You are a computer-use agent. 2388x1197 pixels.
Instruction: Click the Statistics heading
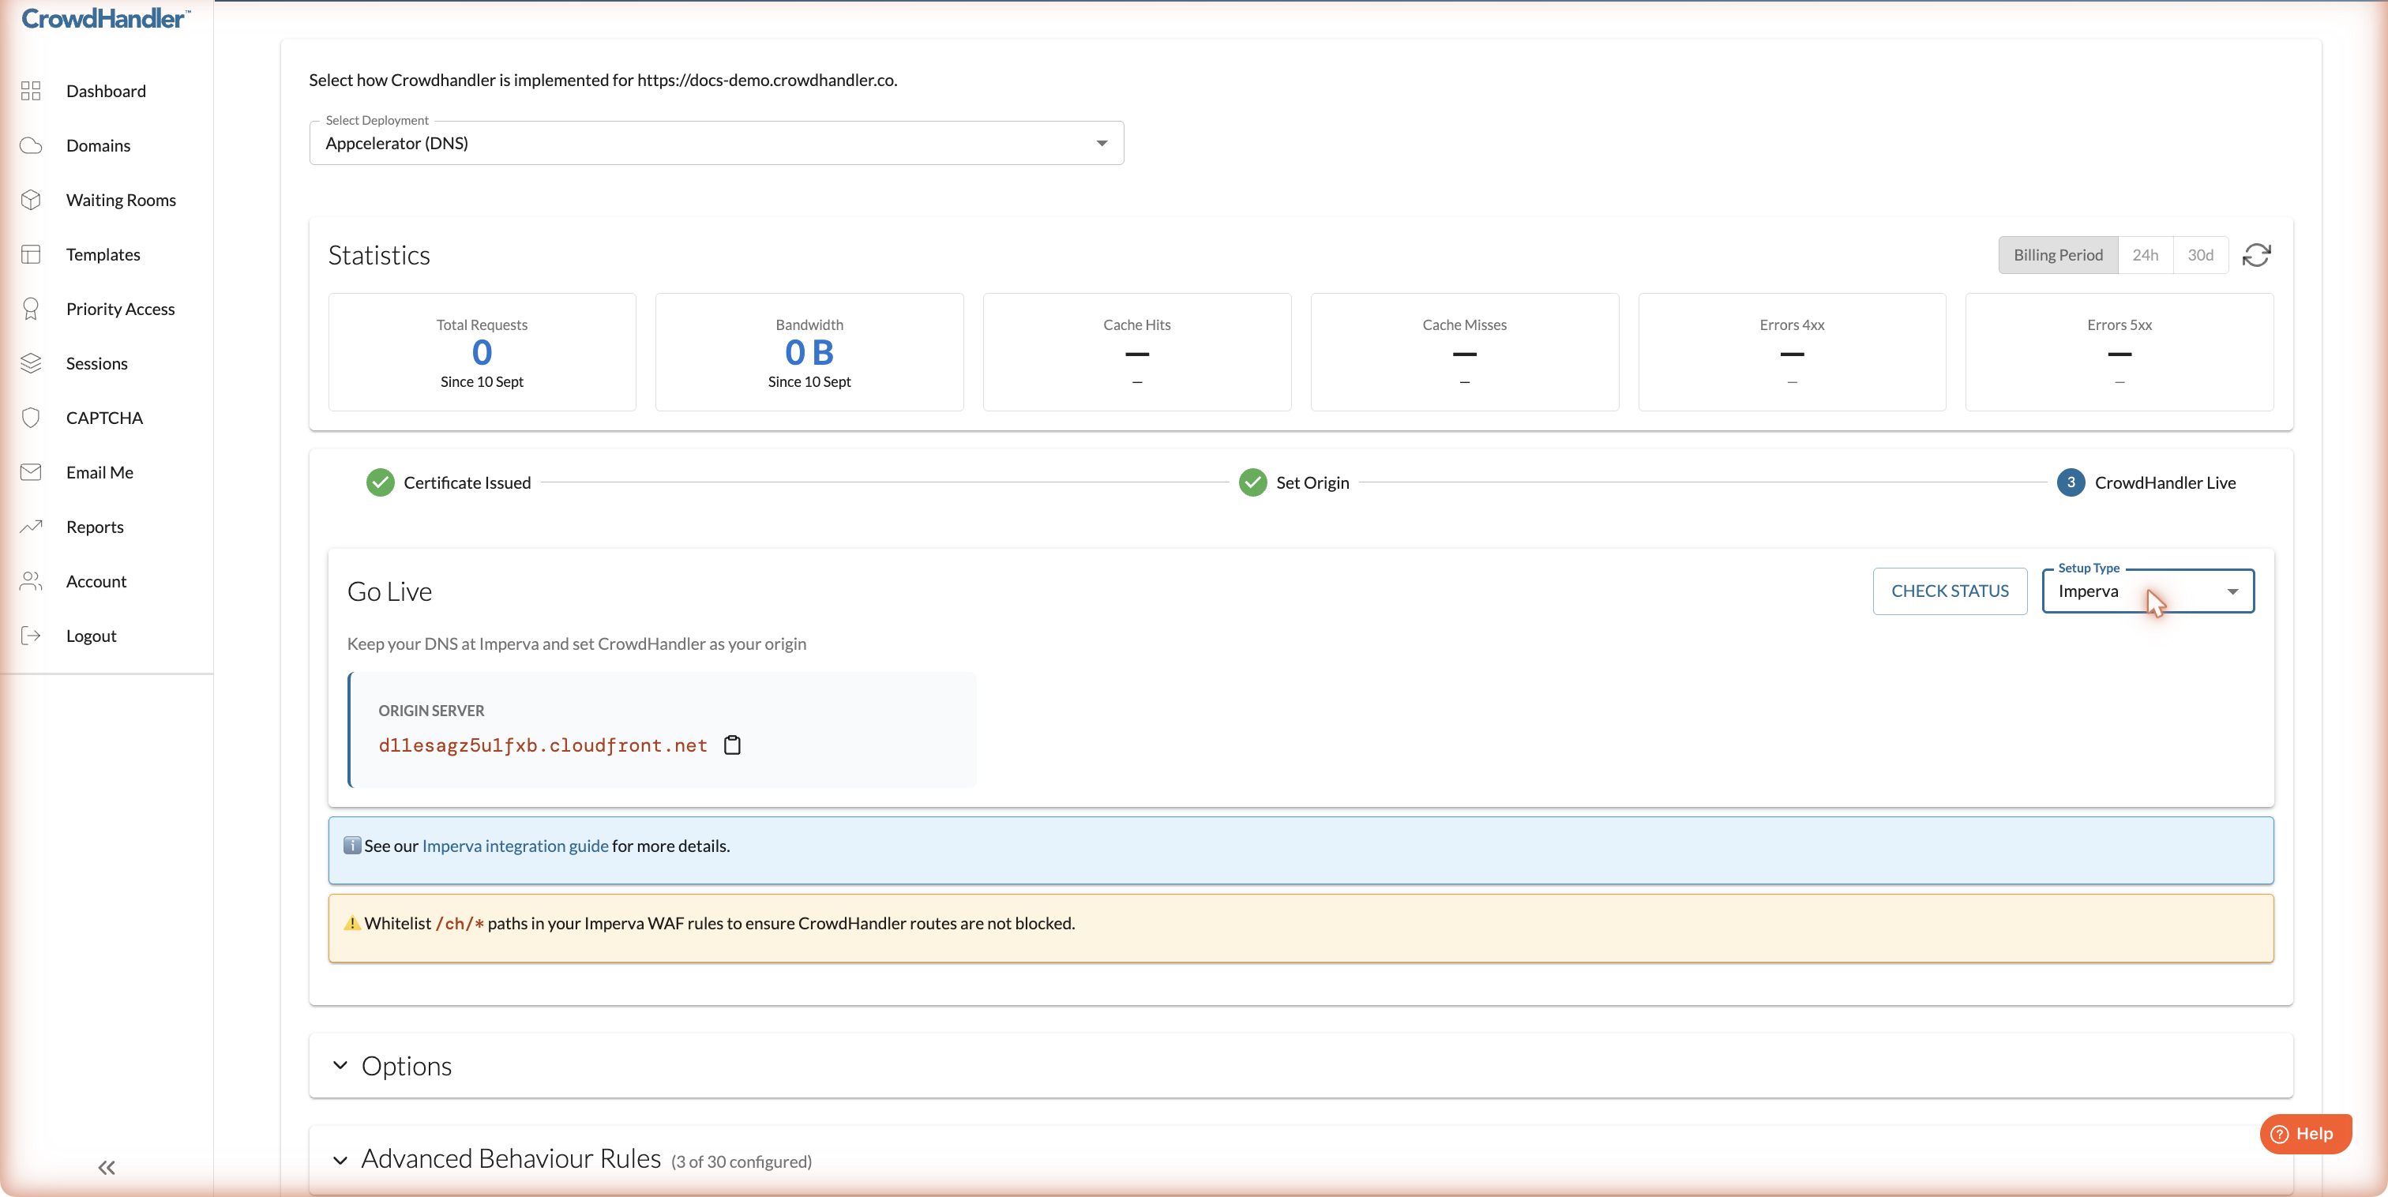379,255
